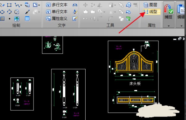Click the edit text pencil icon
186x120 pixels.
(x=75, y=19)
